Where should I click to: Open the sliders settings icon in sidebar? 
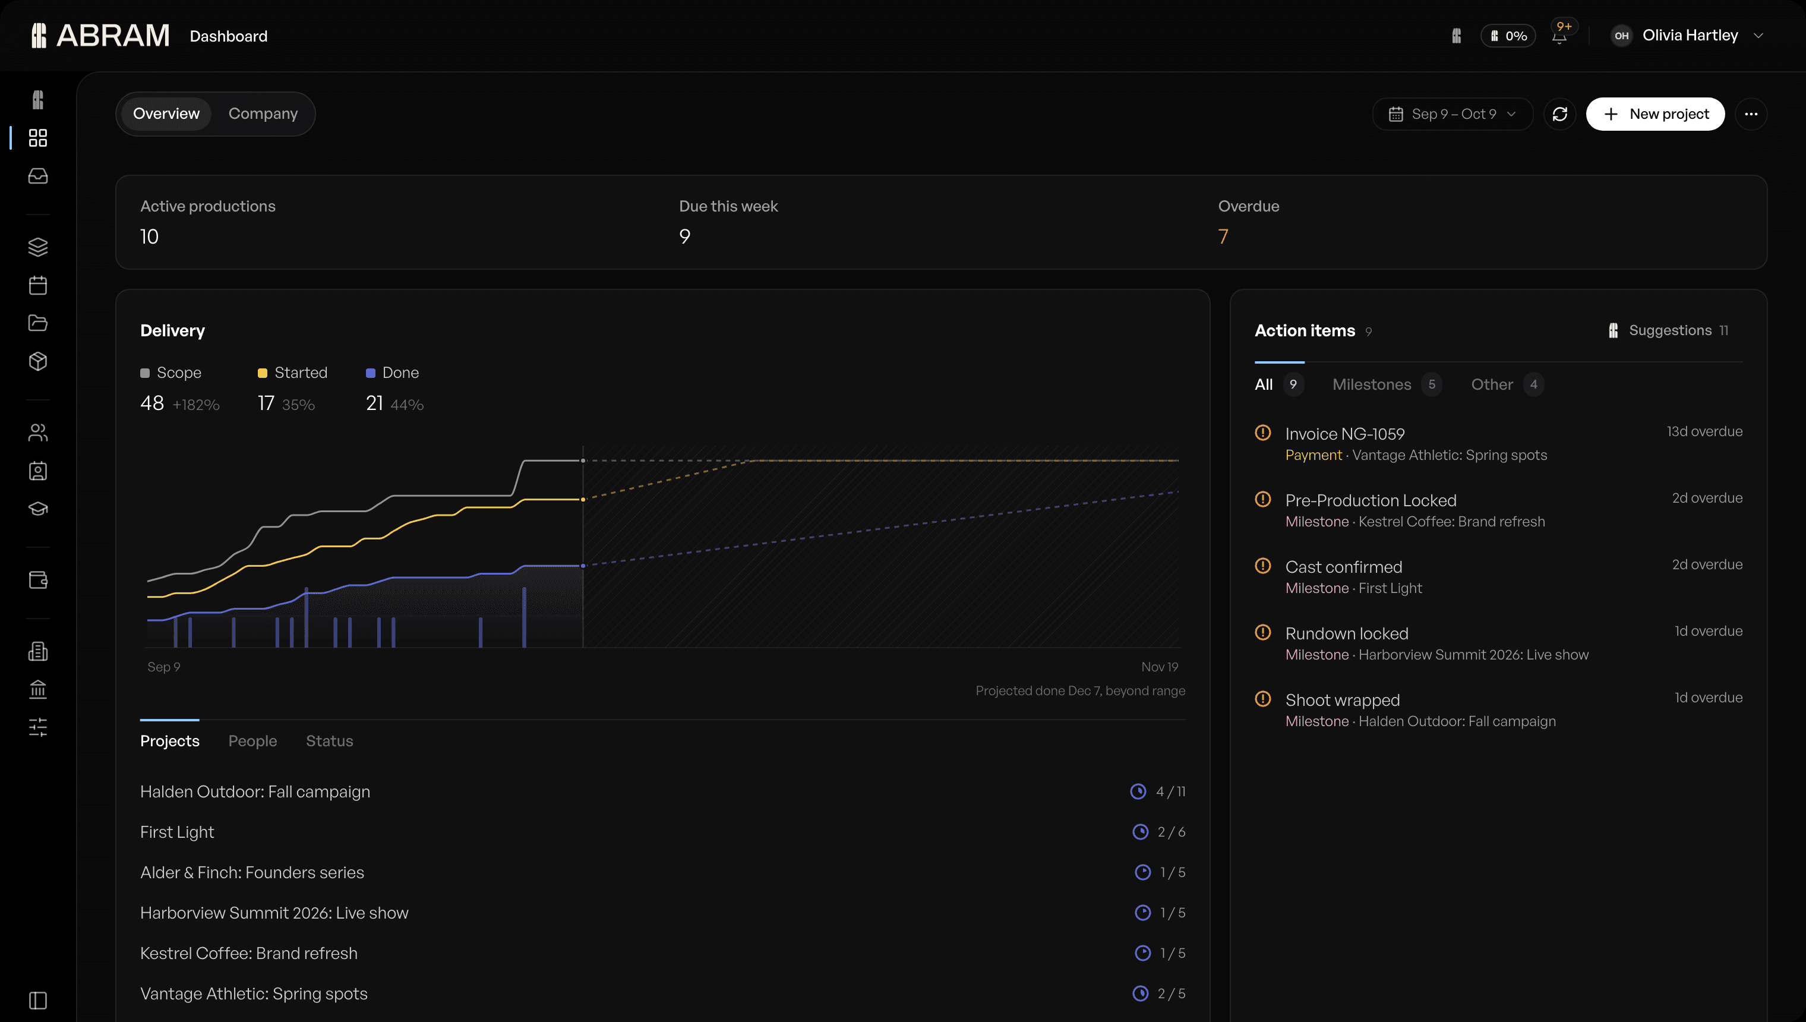38,727
